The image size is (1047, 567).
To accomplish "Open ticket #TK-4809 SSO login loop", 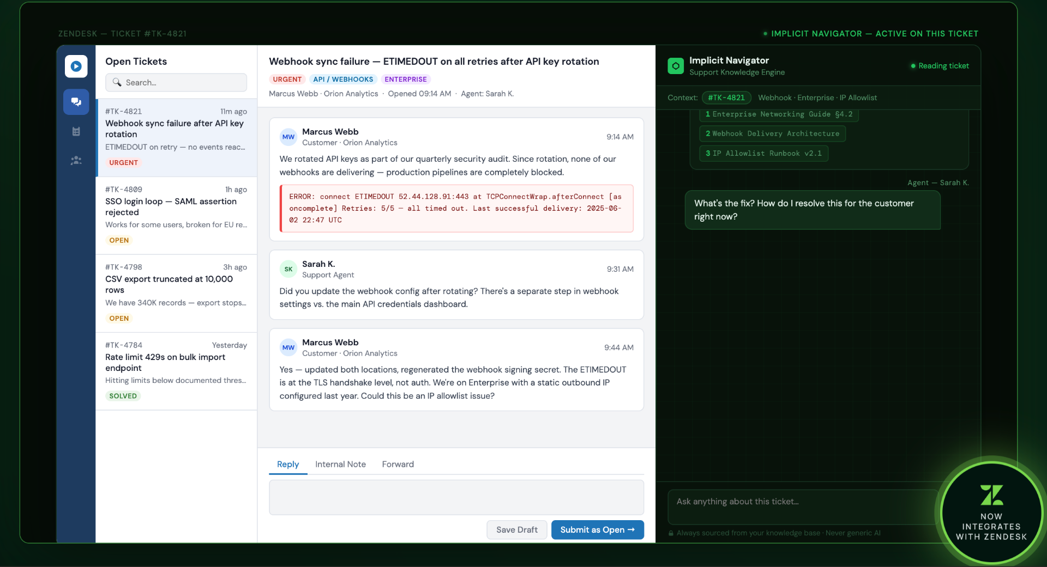I will point(177,216).
